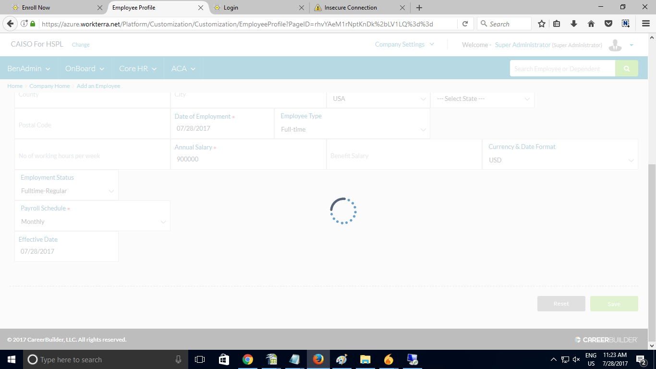Open the Firefox hamburger menu
Screen dimensions: 656x369
point(646,24)
